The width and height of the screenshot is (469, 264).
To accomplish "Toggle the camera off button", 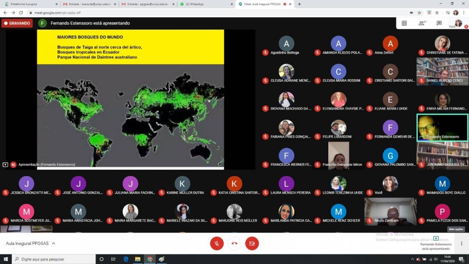I will click(252, 244).
